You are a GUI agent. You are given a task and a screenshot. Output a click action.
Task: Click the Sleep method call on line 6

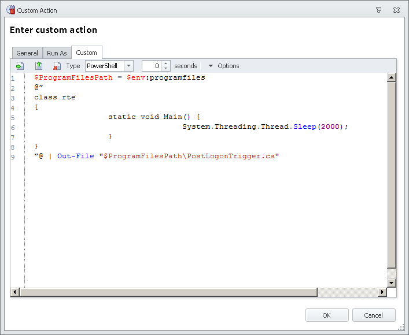coord(305,126)
